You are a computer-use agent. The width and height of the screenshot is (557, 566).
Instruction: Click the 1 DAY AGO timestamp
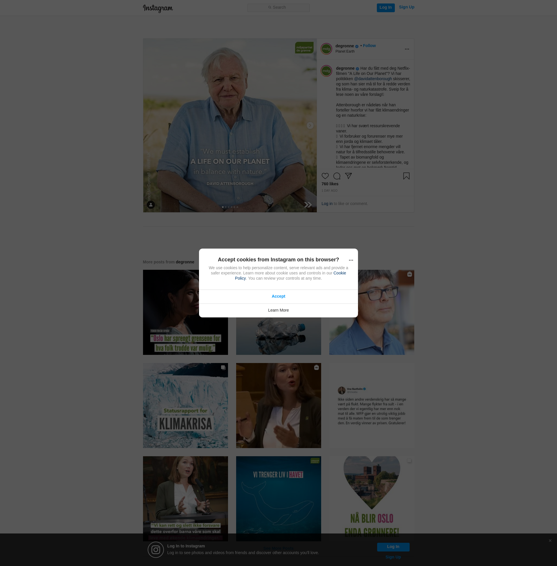coord(329,191)
